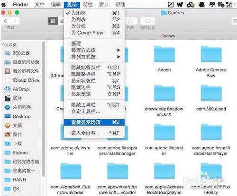Screen dimensions: 237x196
Task: Click 查看显示选项 menu item
Action: coord(94,122)
